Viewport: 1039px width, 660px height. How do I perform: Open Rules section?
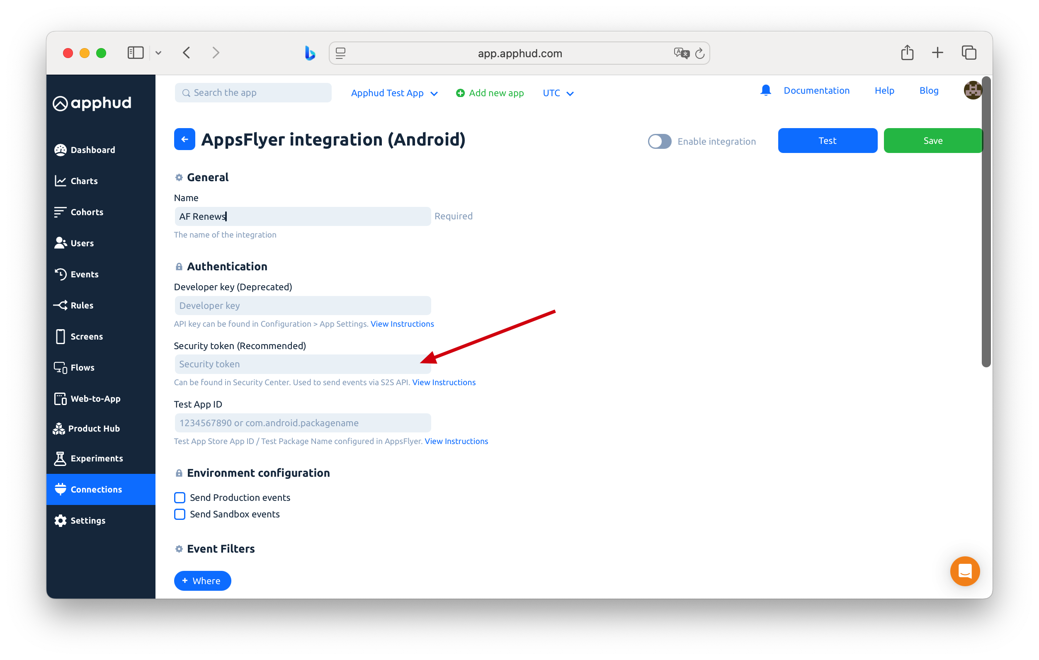(x=74, y=305)
